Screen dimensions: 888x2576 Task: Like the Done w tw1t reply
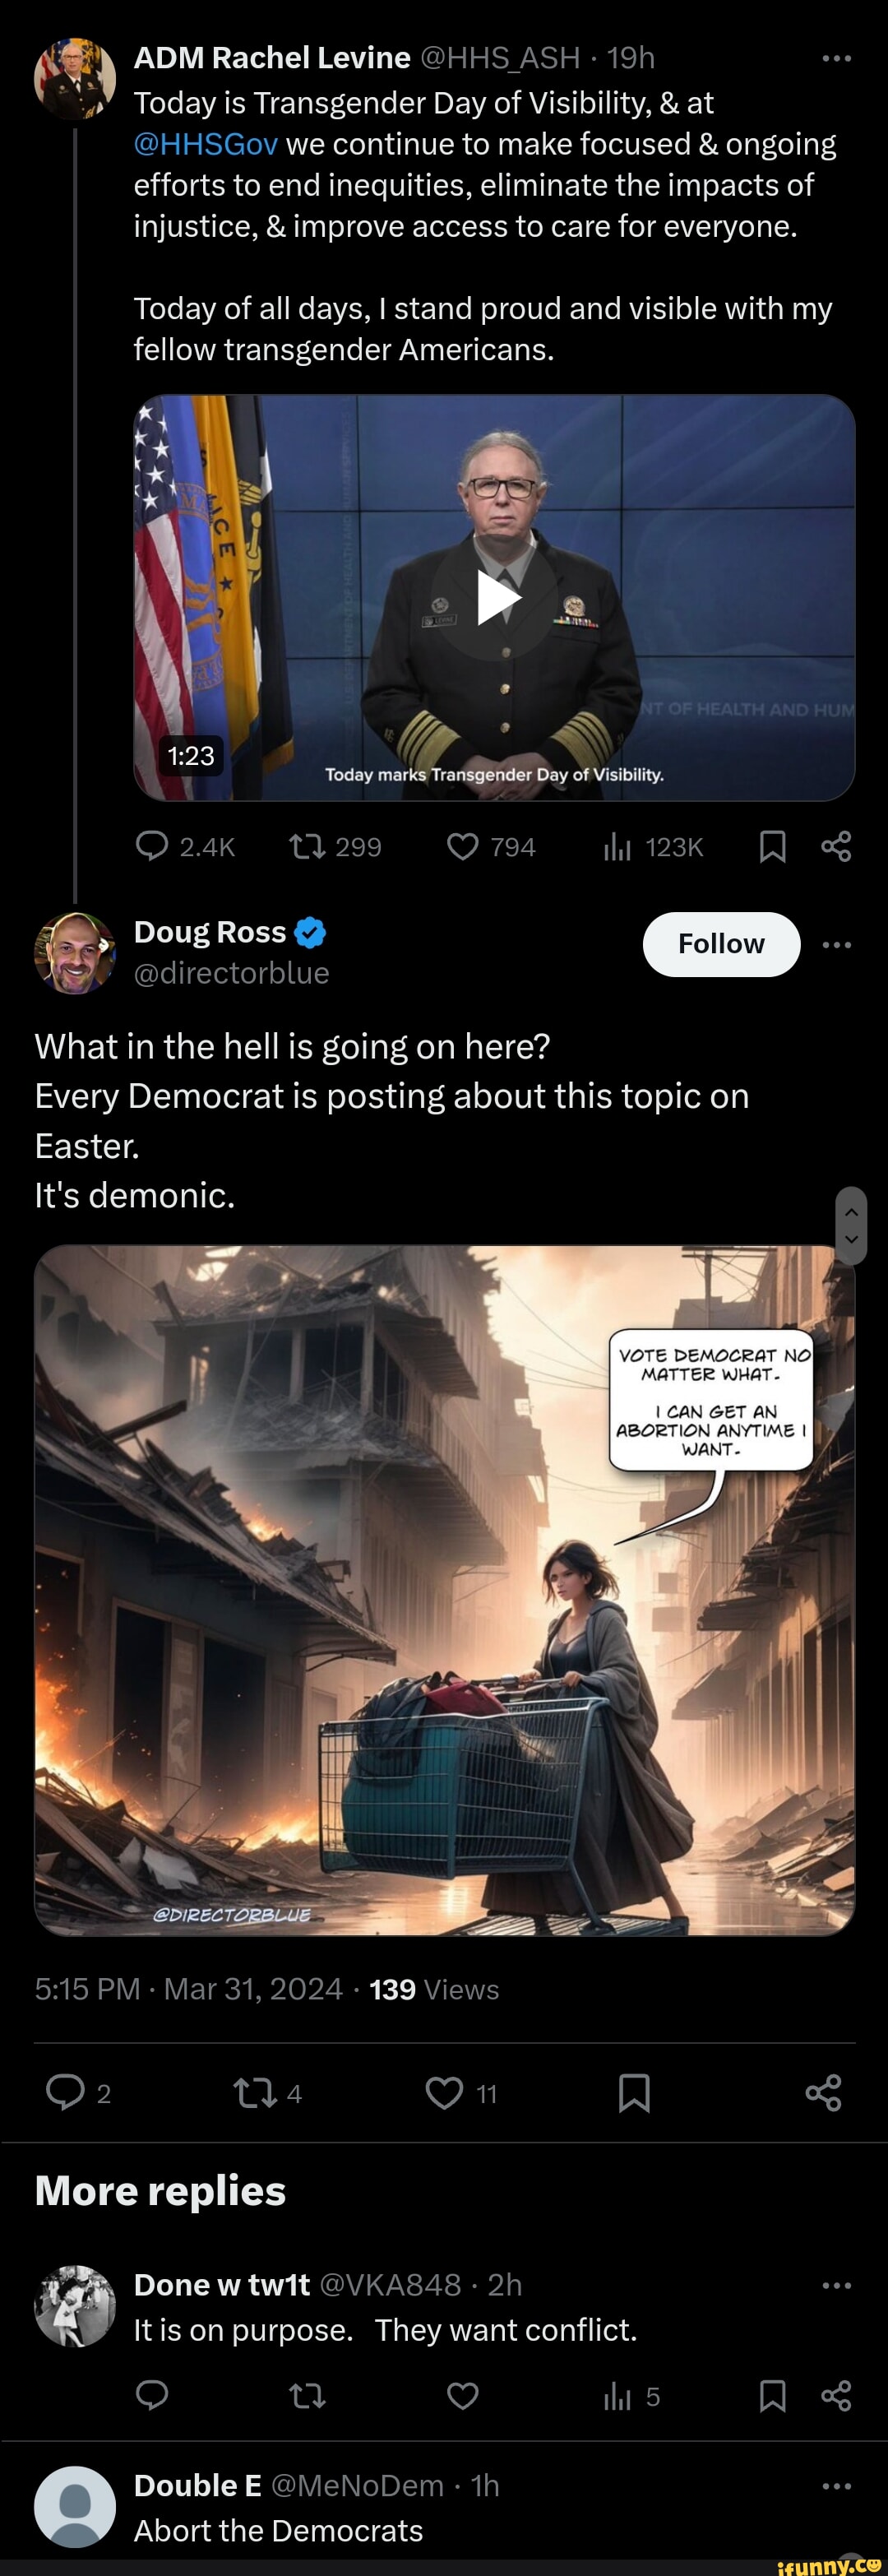462,2396
